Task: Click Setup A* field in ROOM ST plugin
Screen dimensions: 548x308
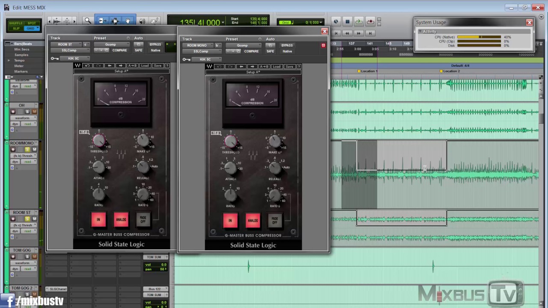Action: click(x=122, y=71)
